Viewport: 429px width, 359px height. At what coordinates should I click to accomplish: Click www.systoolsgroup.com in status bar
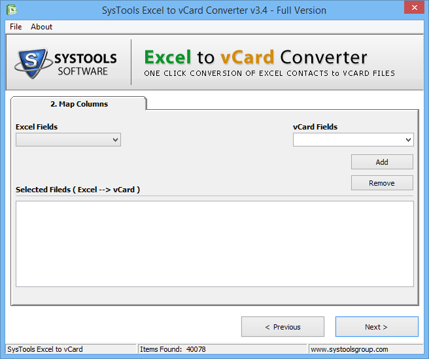[x=349, y=349]
